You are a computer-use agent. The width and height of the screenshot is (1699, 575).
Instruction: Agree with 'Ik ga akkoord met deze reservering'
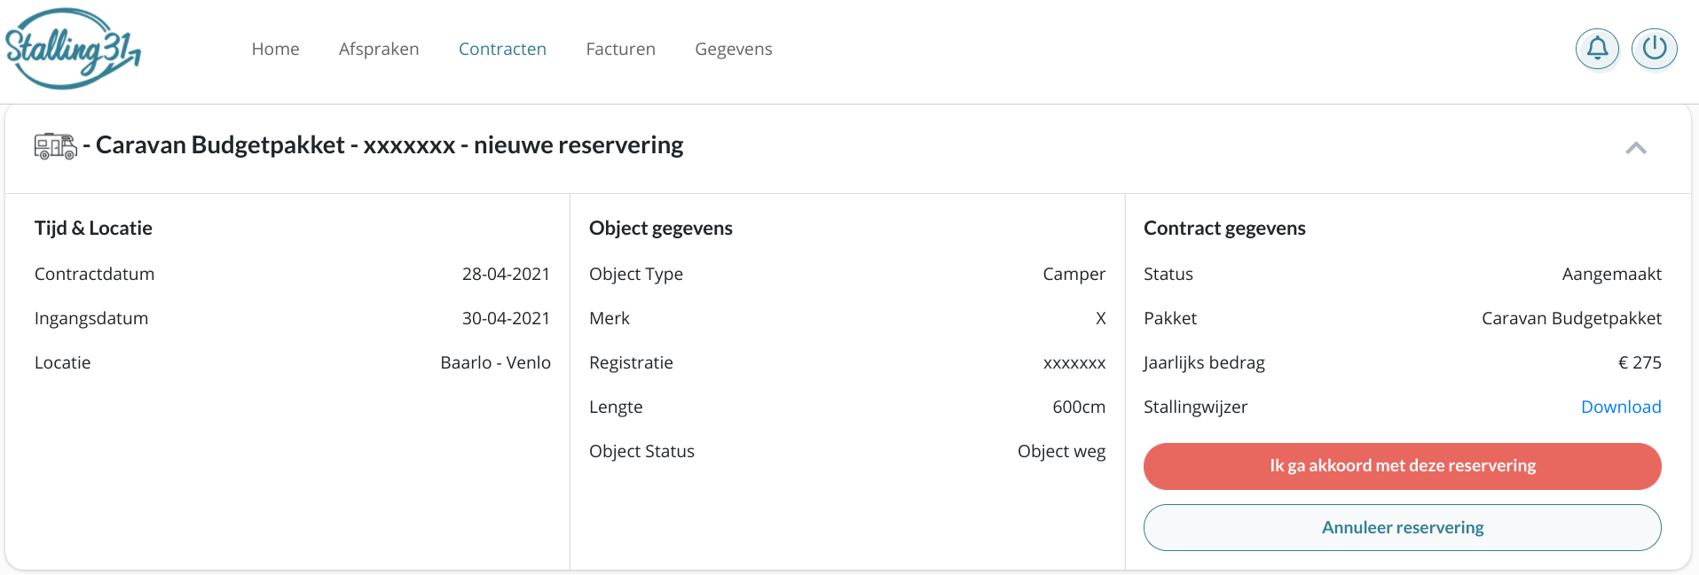click(x=1403, y=466)
